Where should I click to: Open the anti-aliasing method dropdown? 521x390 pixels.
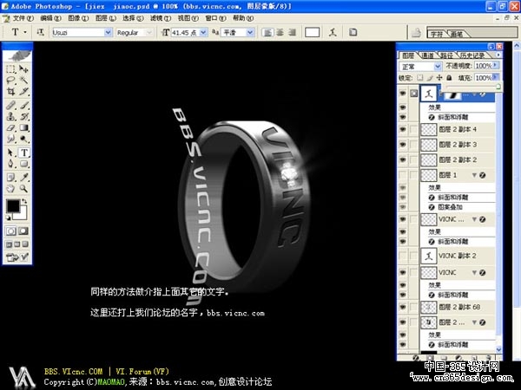pyautogui.click(x=251, y=32)
